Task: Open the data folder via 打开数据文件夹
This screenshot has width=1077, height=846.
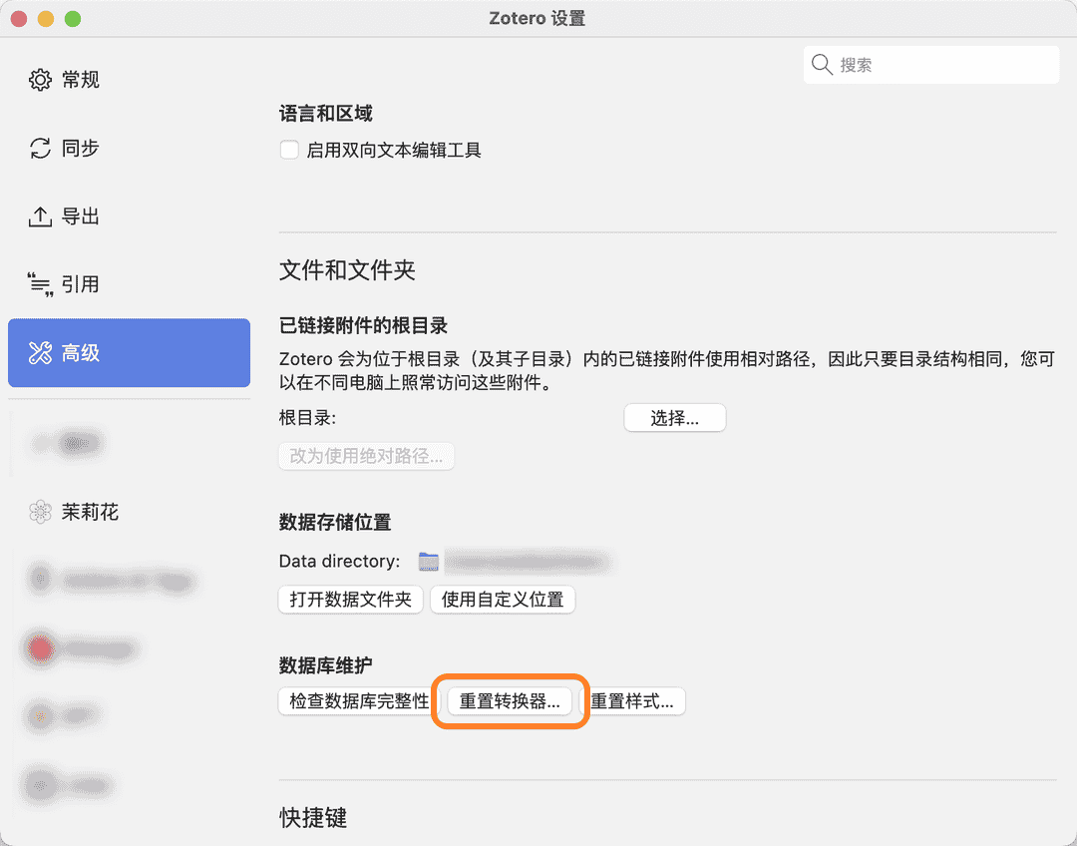Action: tap(350, 600)
